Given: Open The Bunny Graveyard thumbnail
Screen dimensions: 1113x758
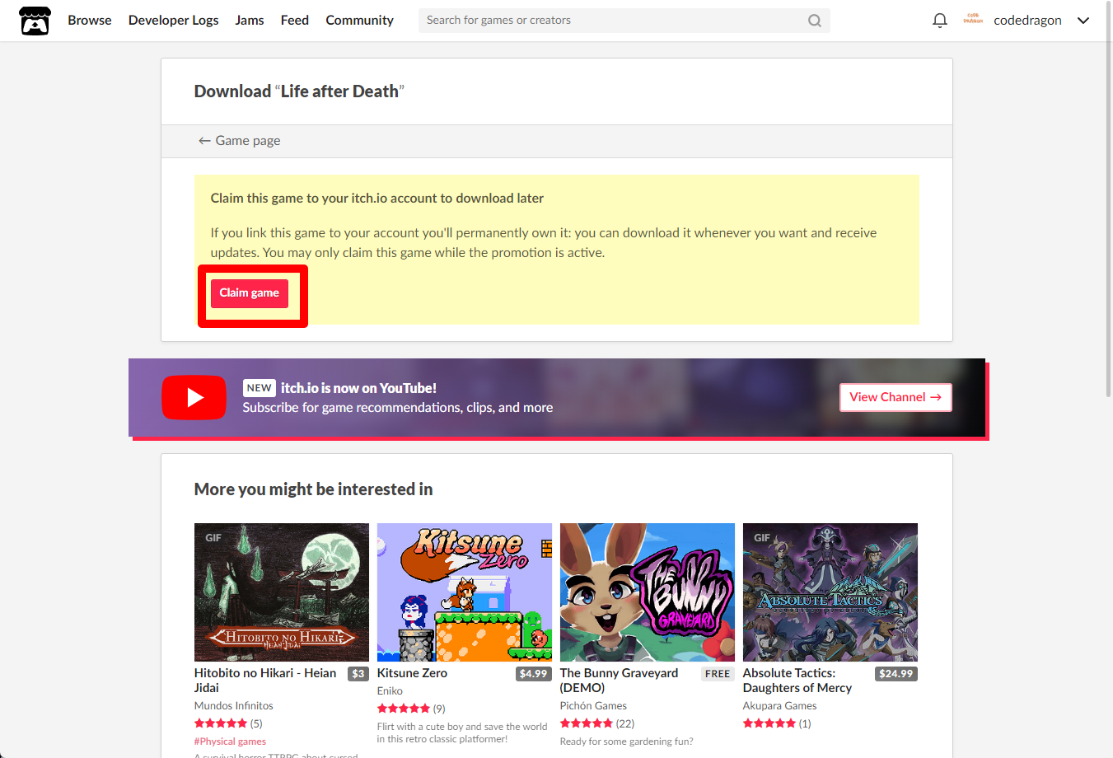Looking at the screenshot, I should 648,592.
